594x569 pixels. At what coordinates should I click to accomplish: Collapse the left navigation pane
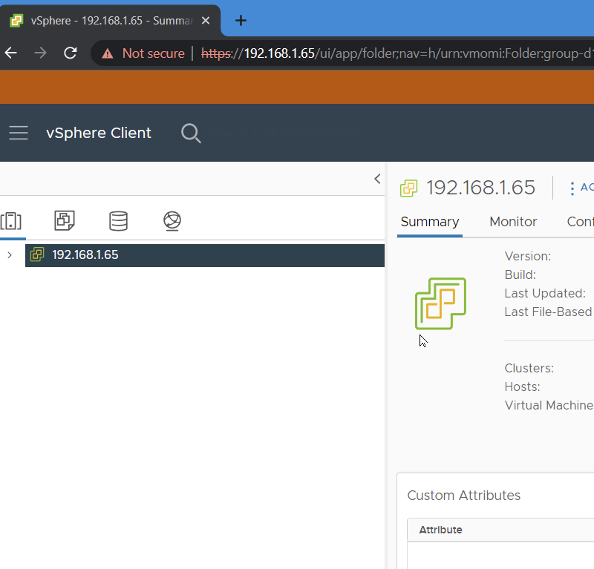point(377,179)
